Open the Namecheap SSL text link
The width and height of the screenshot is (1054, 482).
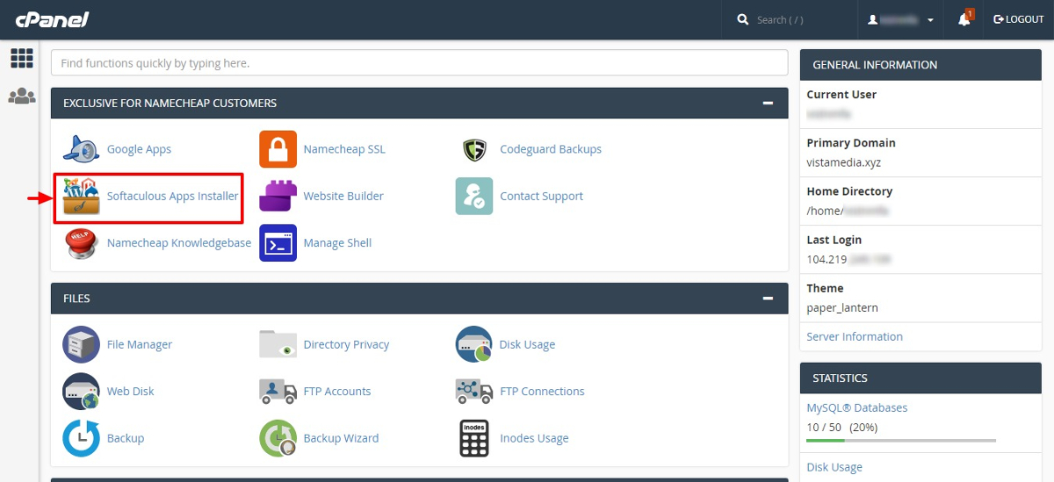(344, 149)
